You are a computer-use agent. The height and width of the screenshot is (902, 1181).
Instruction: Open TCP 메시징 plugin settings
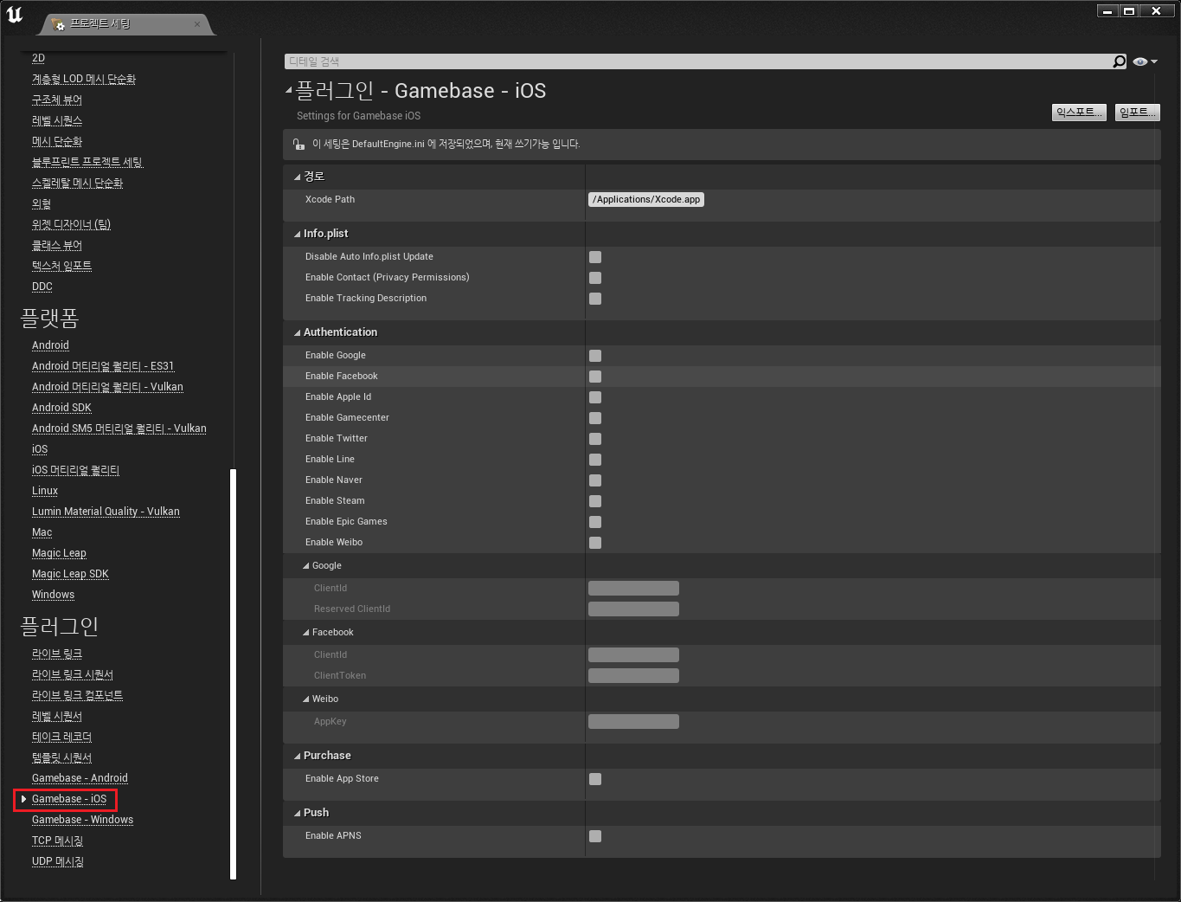click(57, 841)
